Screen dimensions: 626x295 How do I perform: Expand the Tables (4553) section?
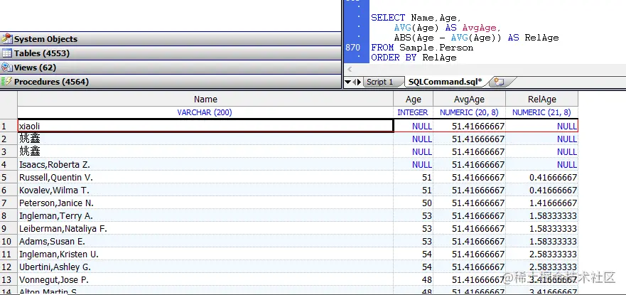coord(171,53)
